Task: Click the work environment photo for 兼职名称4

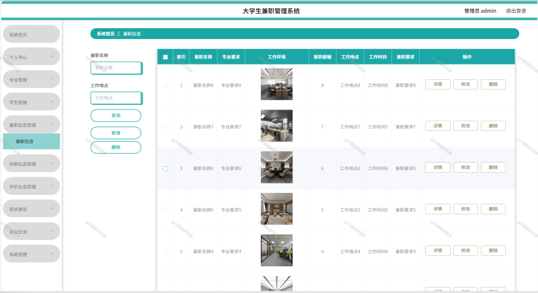Action: point(276,251)
